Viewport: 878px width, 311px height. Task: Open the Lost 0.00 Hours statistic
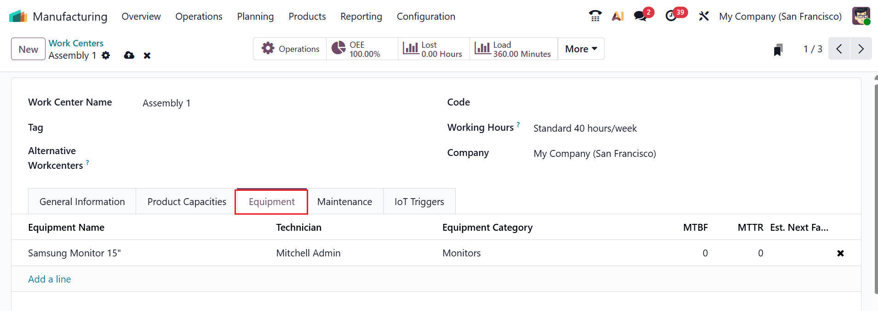point(434,49)
